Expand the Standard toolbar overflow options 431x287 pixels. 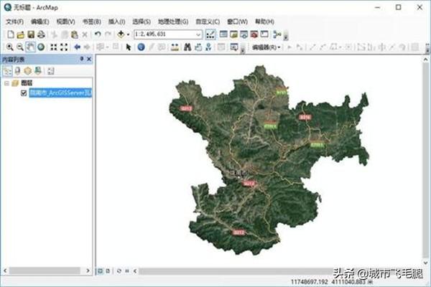click(286, 36)
